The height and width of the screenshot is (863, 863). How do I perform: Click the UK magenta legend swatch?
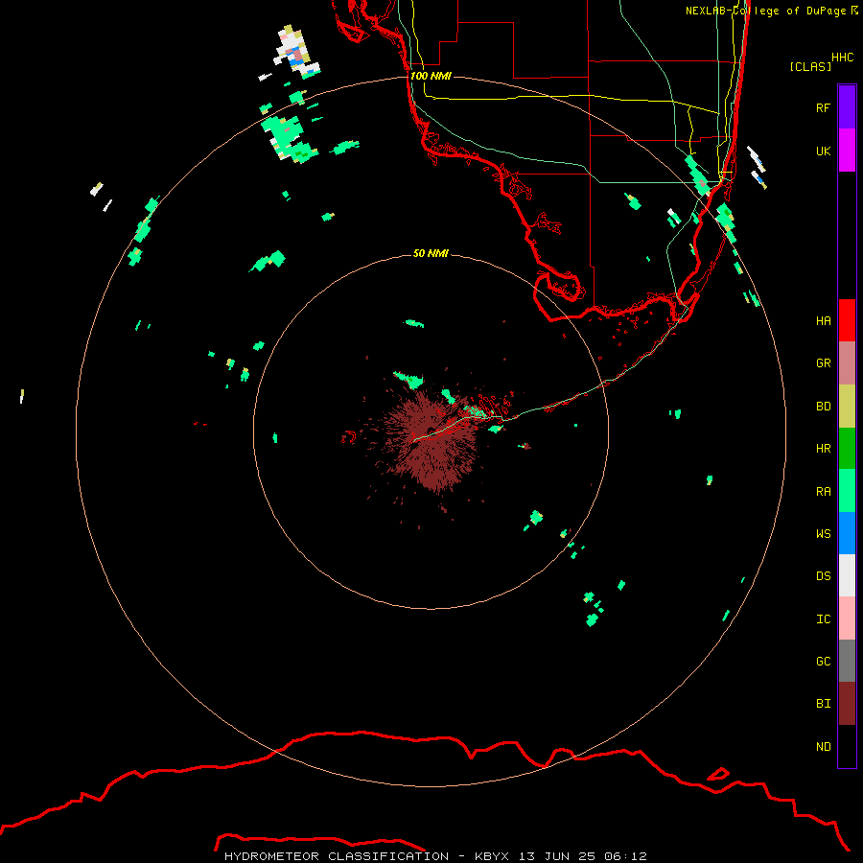[x=847, y=151]
